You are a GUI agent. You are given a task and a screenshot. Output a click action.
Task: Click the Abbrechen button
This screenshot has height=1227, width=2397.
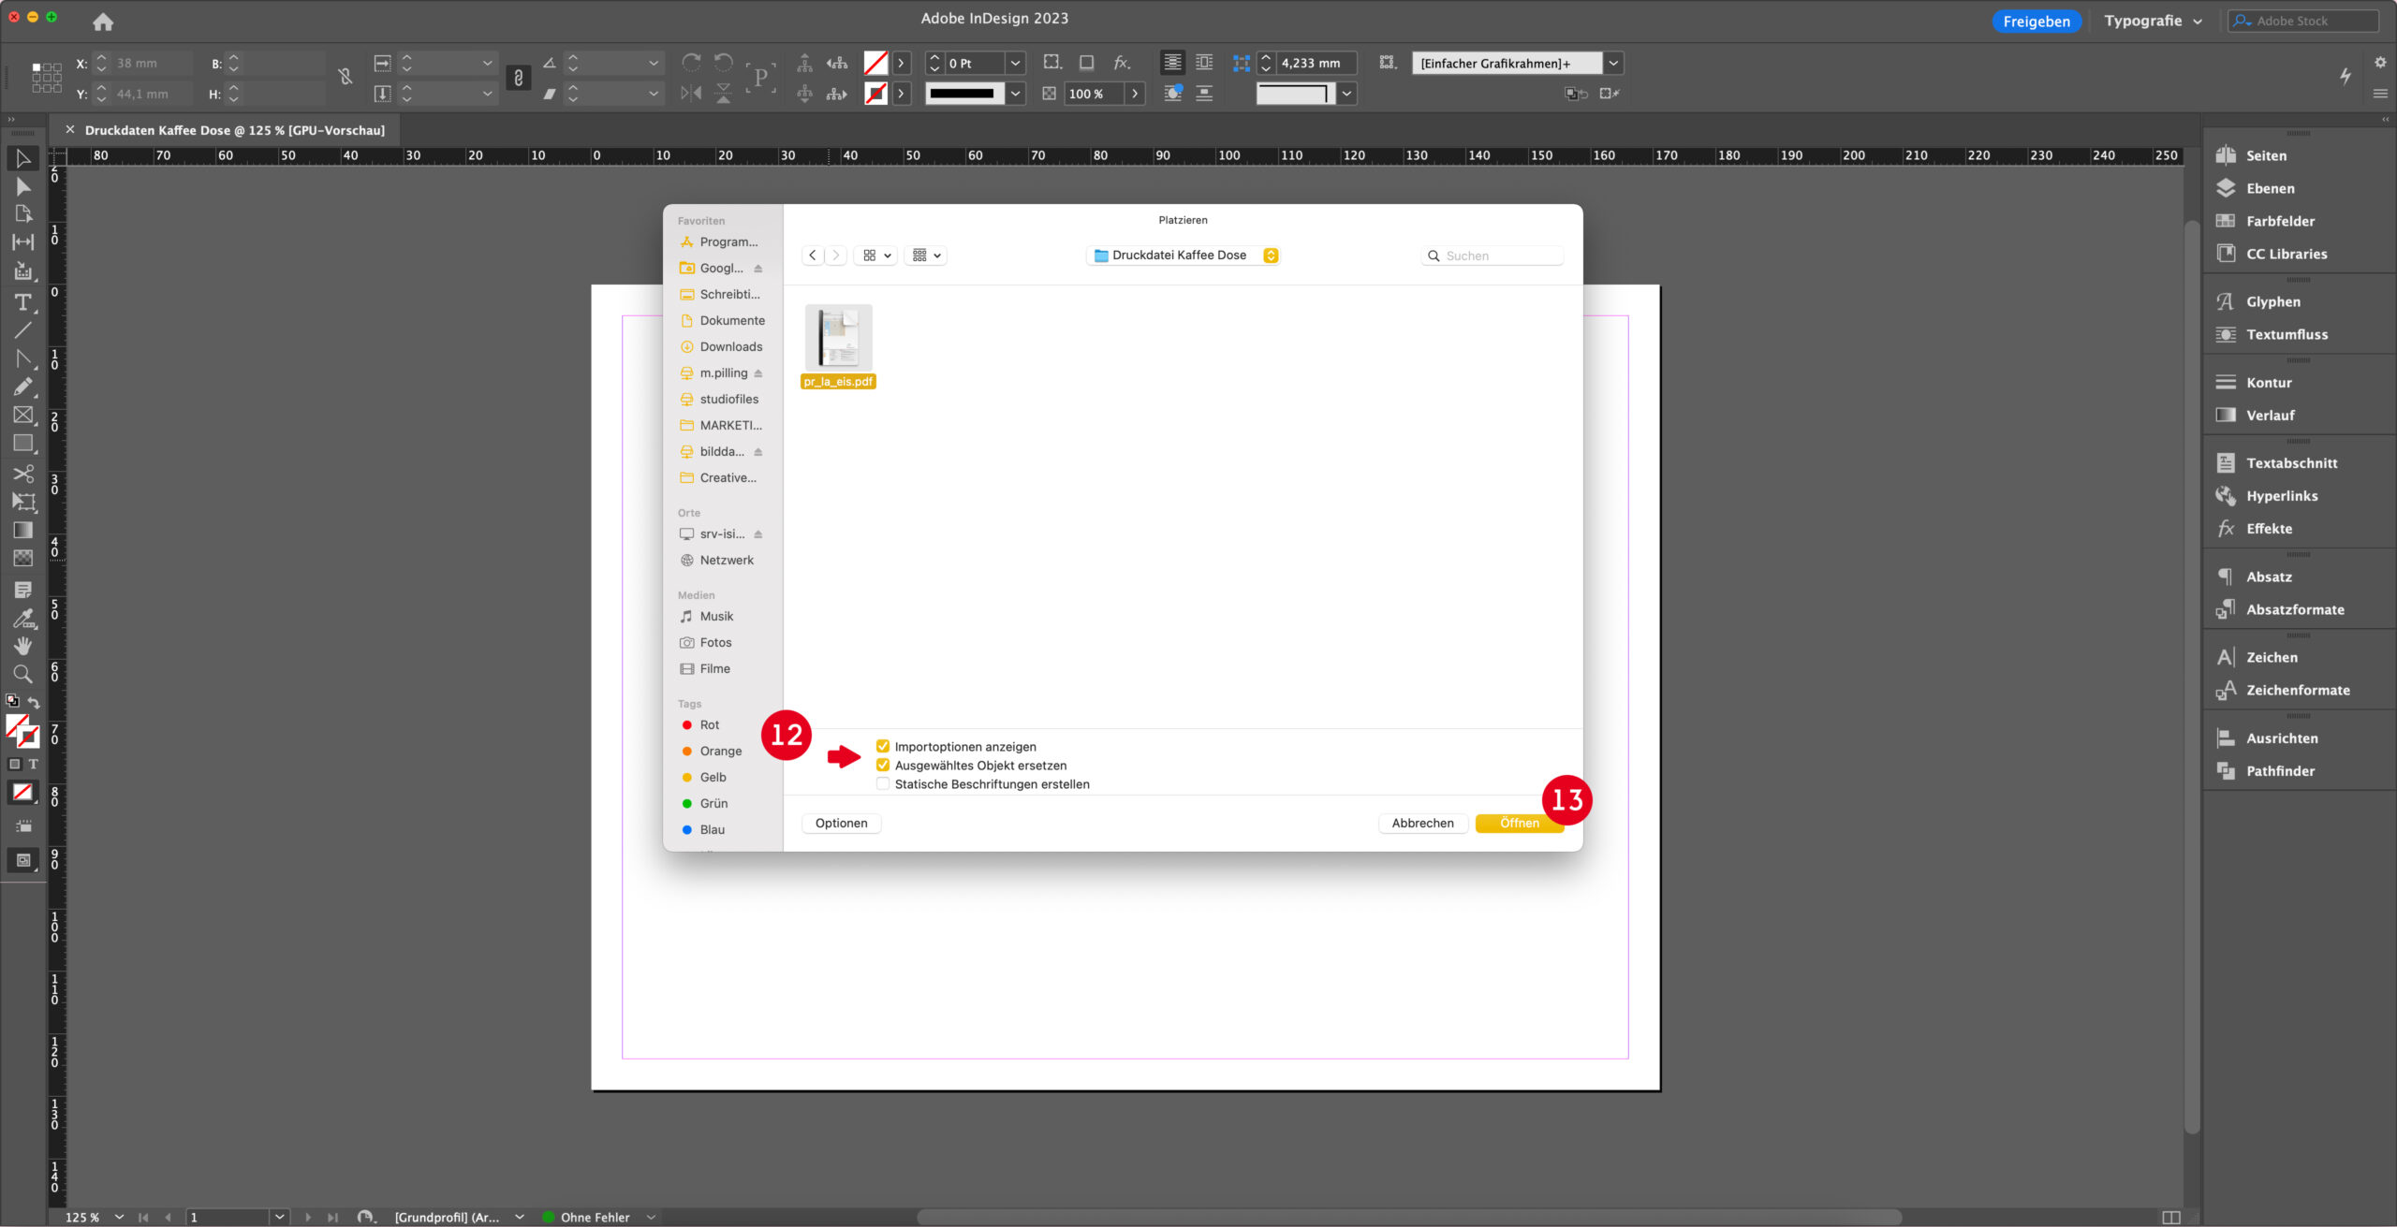tap(1422, 823)
